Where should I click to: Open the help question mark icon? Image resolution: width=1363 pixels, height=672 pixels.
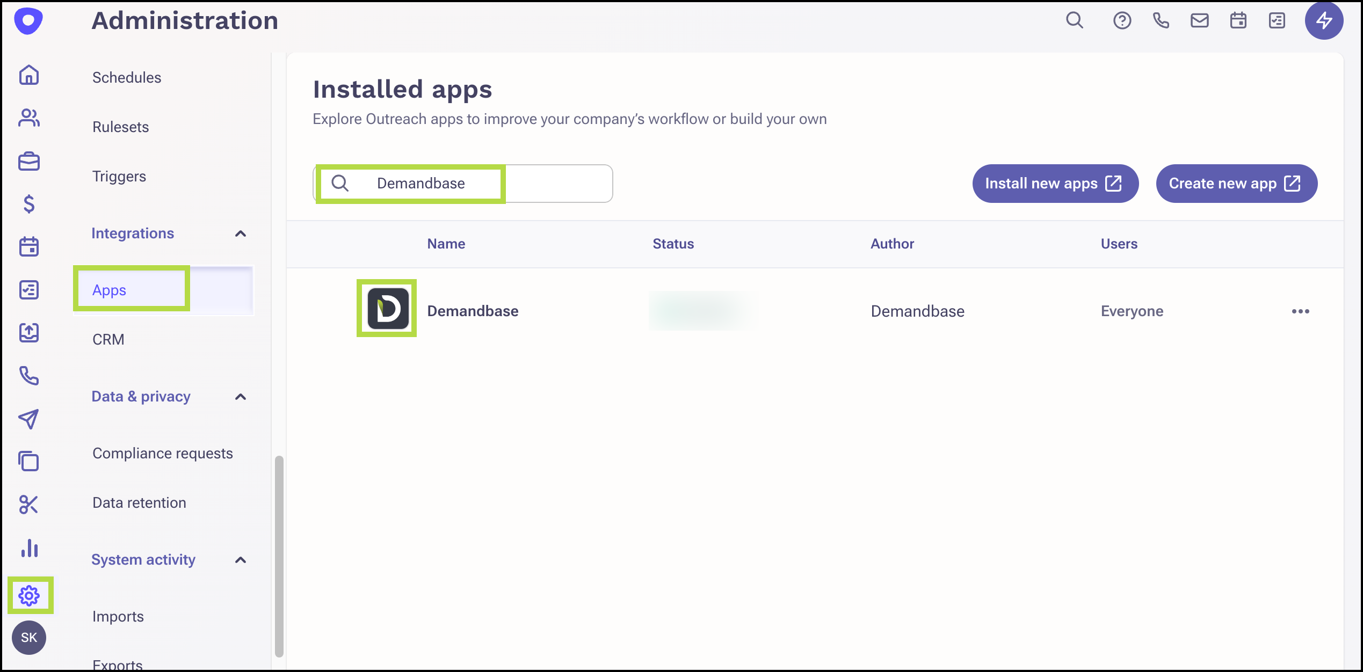1122,20
